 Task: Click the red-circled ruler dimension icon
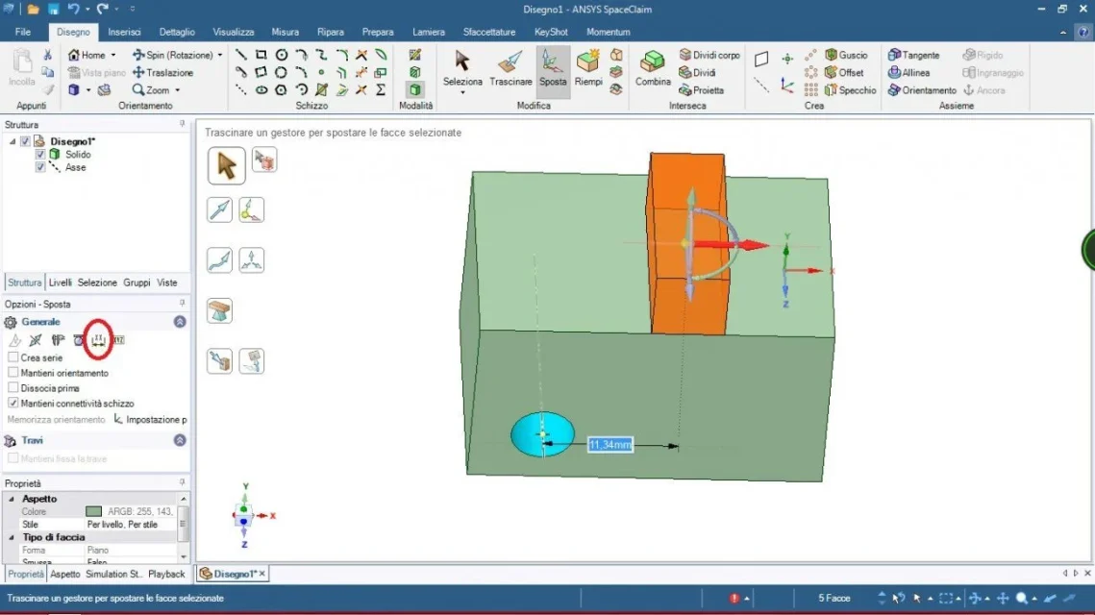[98, 340]
